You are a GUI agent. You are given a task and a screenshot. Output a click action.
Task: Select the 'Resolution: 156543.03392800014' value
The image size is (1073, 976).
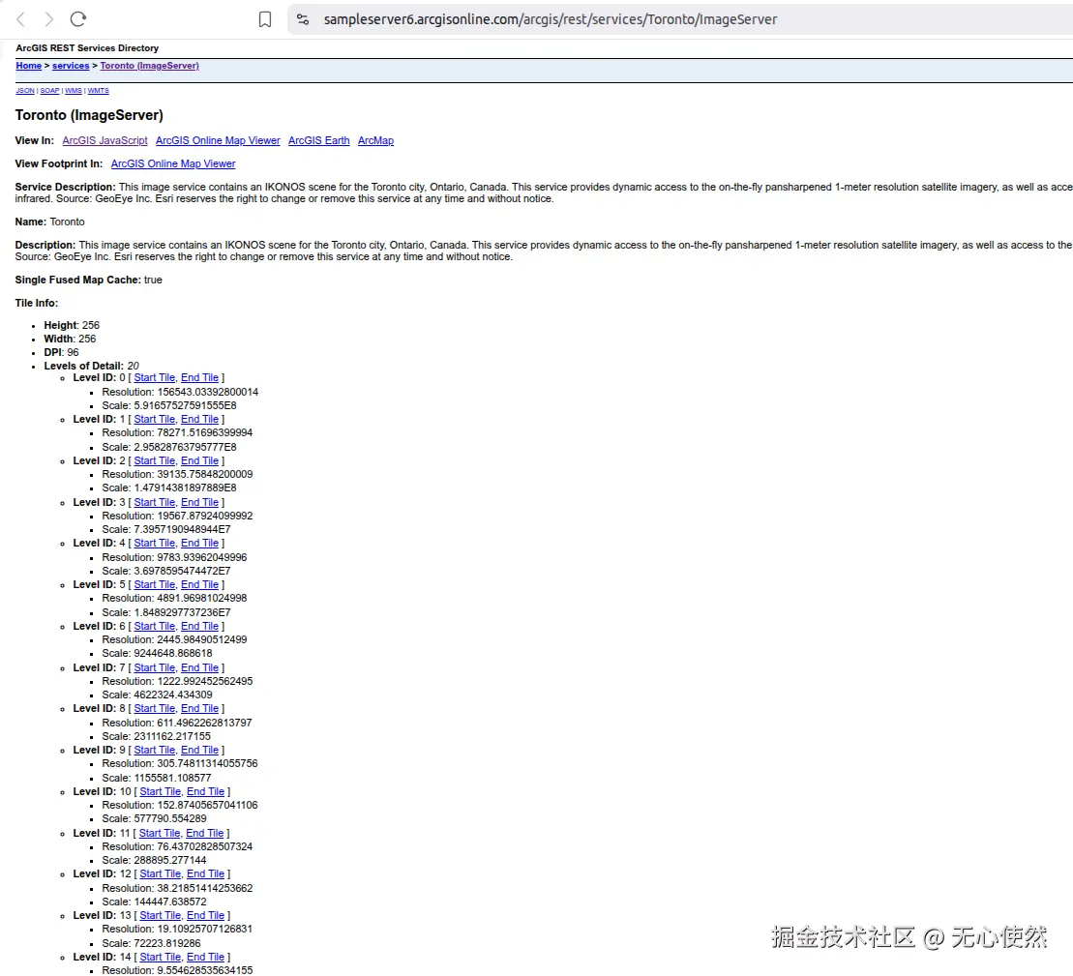click(x=180, y=392)
